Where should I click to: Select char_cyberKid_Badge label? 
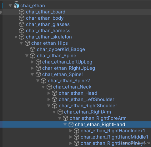pyautogui.click(x=61, y=49)
